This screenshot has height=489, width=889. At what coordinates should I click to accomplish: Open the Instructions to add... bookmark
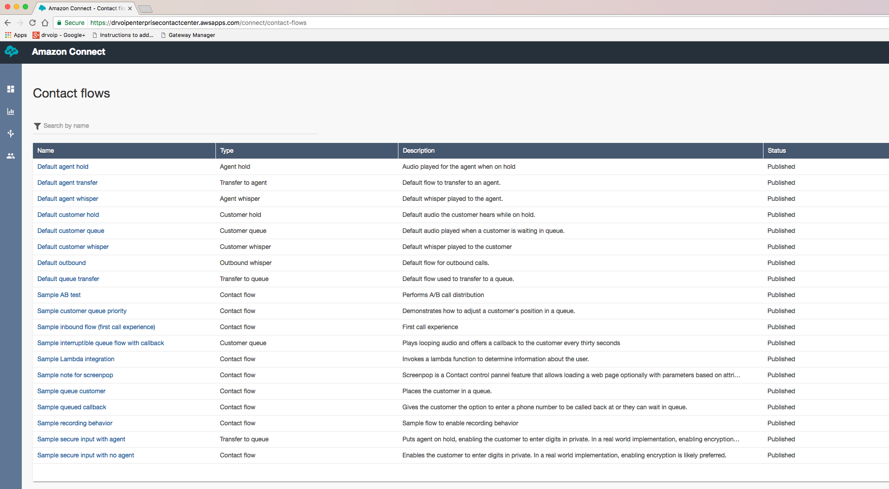click(123, 35)
